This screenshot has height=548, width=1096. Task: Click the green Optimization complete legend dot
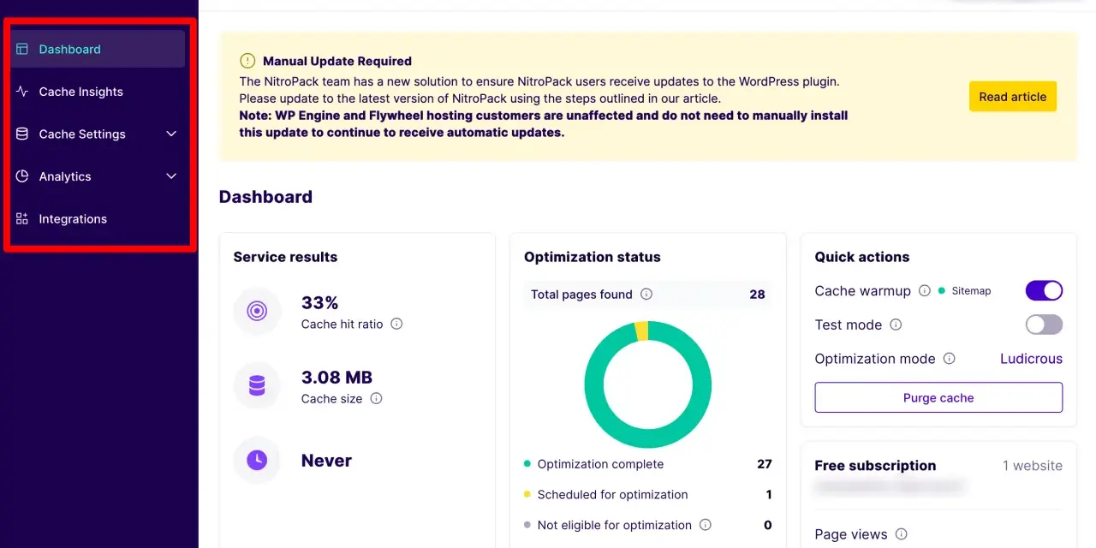pyautogui.click(x=527, y=464)
